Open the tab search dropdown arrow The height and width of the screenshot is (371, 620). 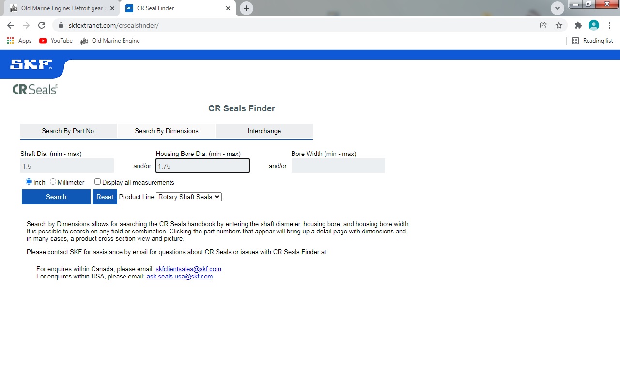(x=558, y=8)
